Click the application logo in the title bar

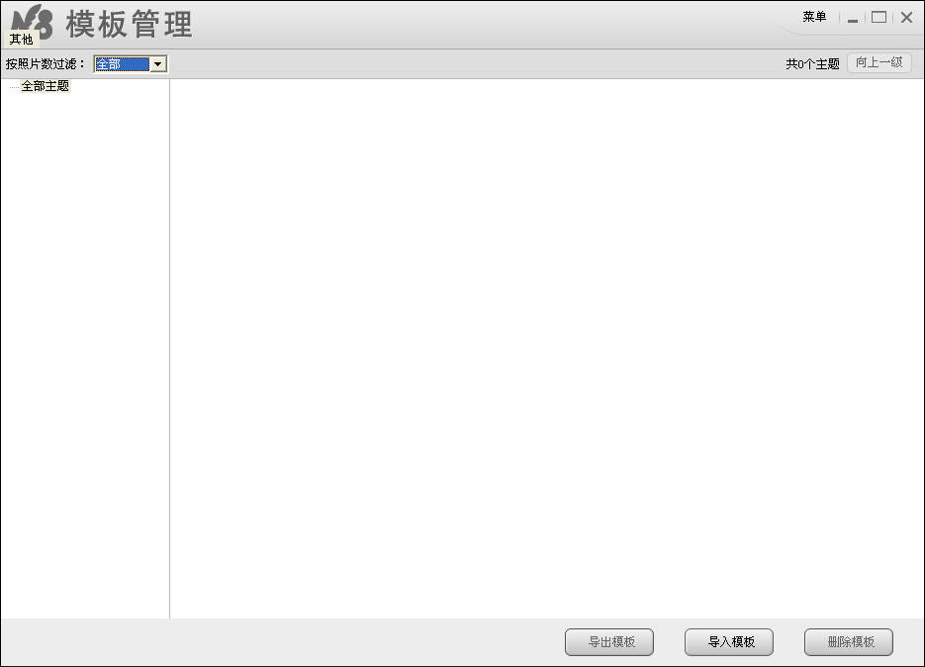pos(33,21)
